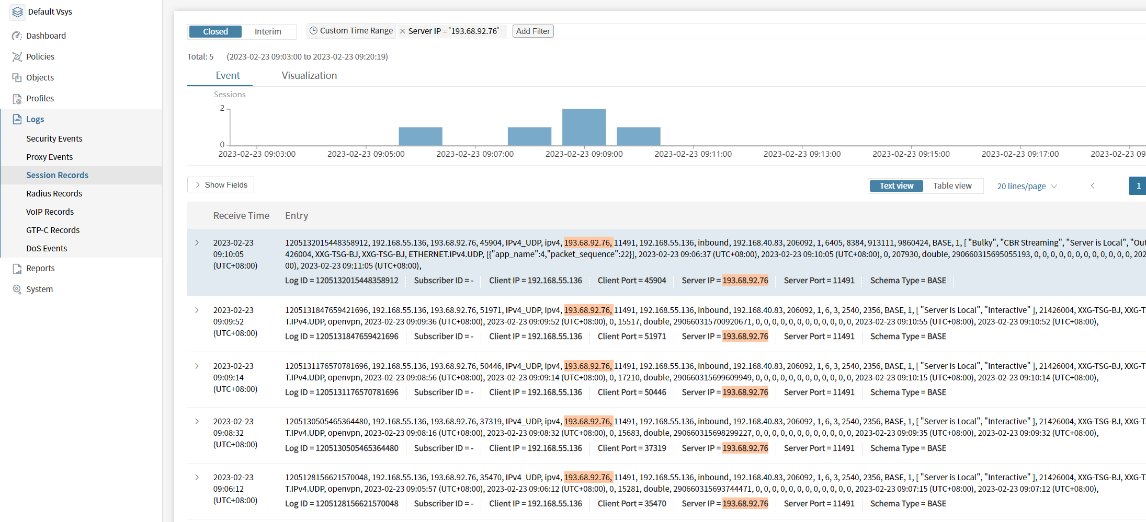The image size is (1146, 522).
Task: Click the System gear icon
Action: click(x=17, y=289)
